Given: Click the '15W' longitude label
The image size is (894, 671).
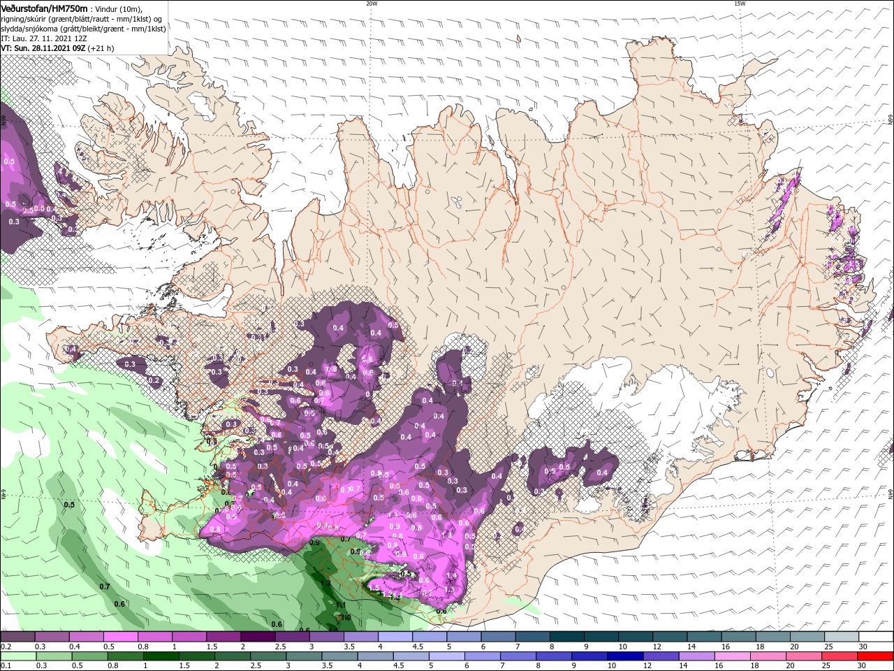Looking at the screenshot, I should coord(740,3).
